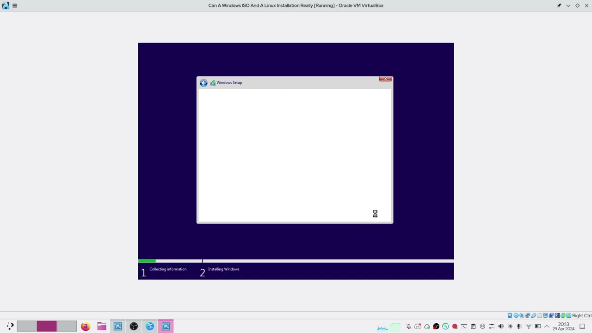Open the file manager folder icon in taskbar

pos(101,327)
